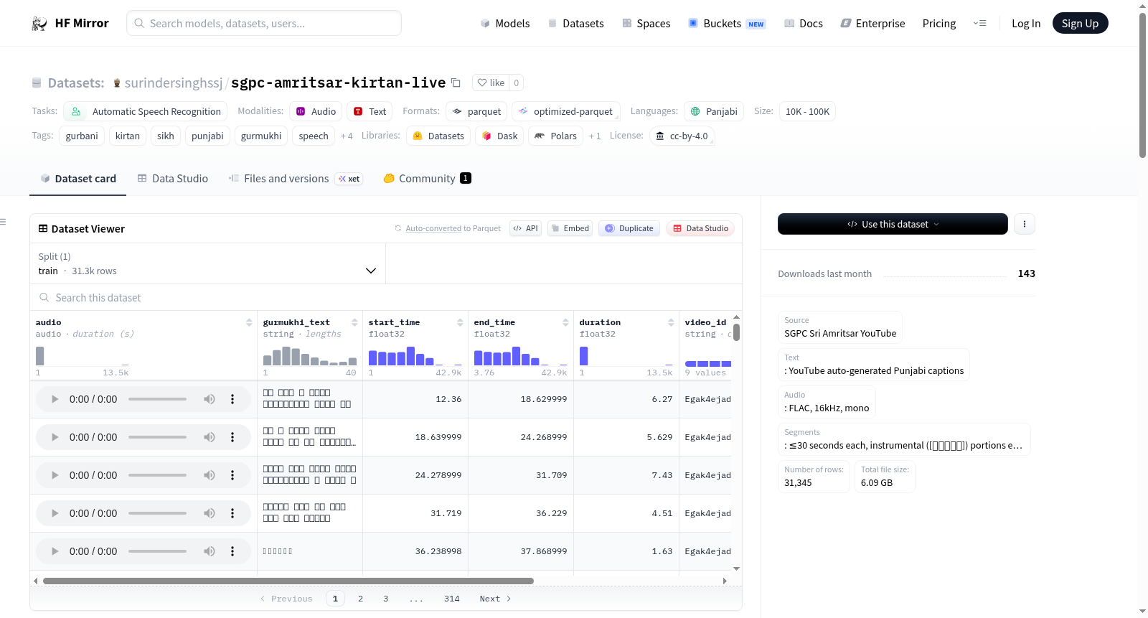Viewport: 1148px width, 618px height.
Task: Copy dataset name with the copy icon
Action: point(456,83)
